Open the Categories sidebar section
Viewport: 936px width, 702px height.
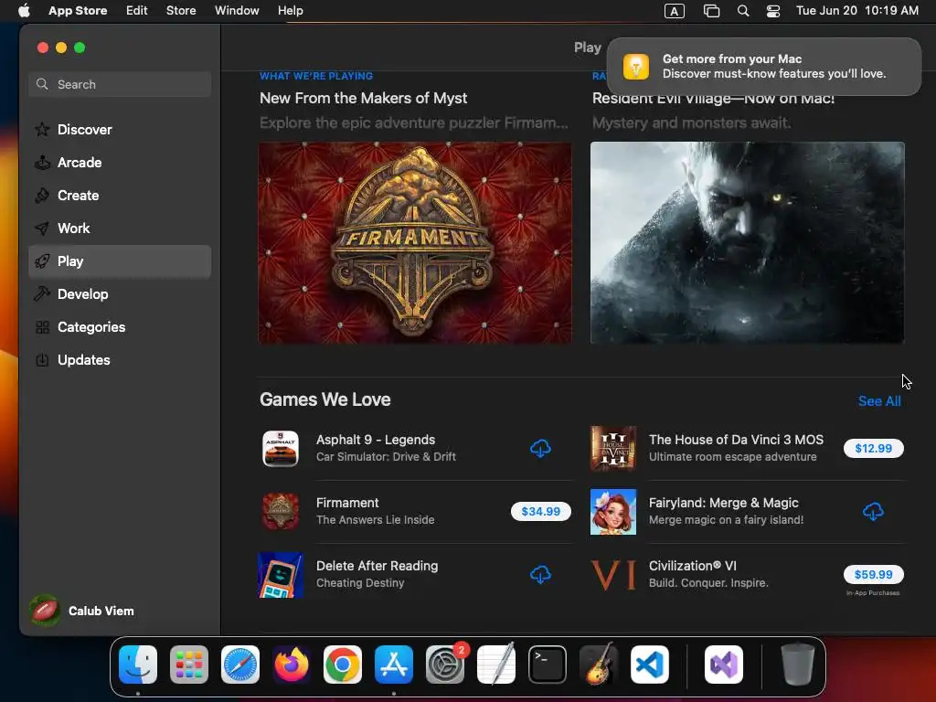coord(120,327)
